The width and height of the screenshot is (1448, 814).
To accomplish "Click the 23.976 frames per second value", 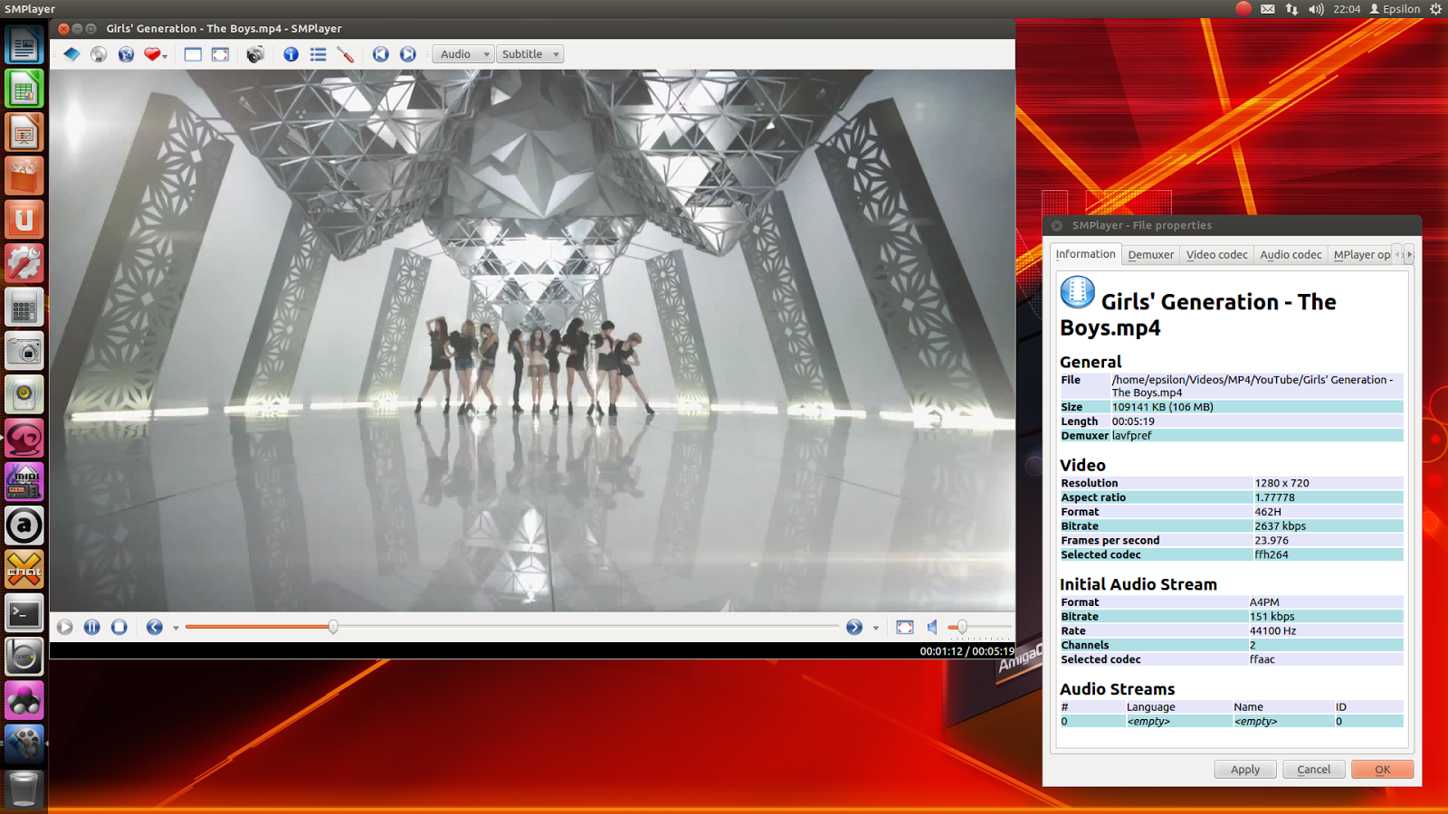I will (1271, 541).
